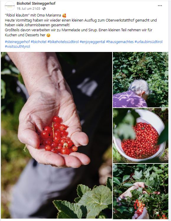Click the smiling hearts emoji after Oma Marianna
The height and width of the screenshot is (221, 171).
click(x=64, y=15)
